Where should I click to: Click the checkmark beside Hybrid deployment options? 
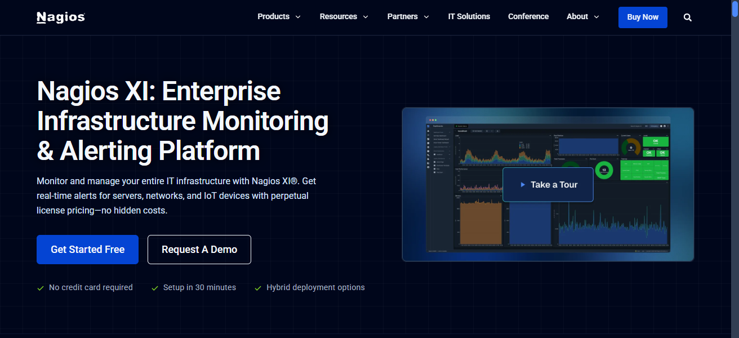coord(258,288)
